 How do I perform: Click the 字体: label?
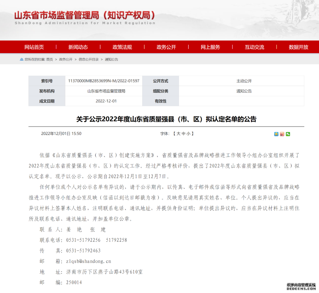165,134
